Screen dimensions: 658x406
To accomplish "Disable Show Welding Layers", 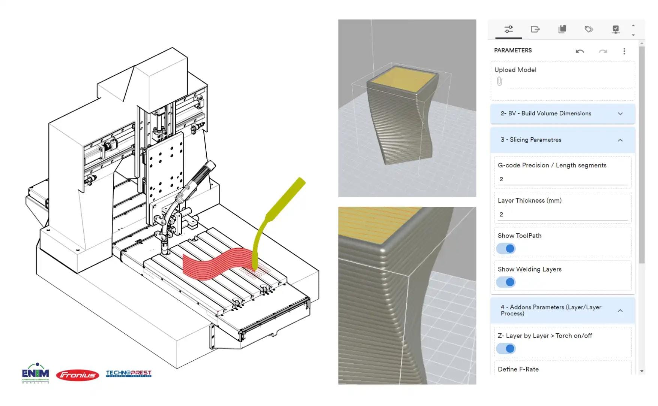I will point(506,282).
